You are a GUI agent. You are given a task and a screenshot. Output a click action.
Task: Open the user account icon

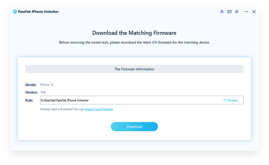click(x=222, y=12)
